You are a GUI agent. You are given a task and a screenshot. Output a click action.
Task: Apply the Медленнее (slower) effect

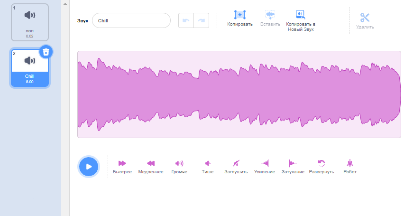(x=150, y=166)
